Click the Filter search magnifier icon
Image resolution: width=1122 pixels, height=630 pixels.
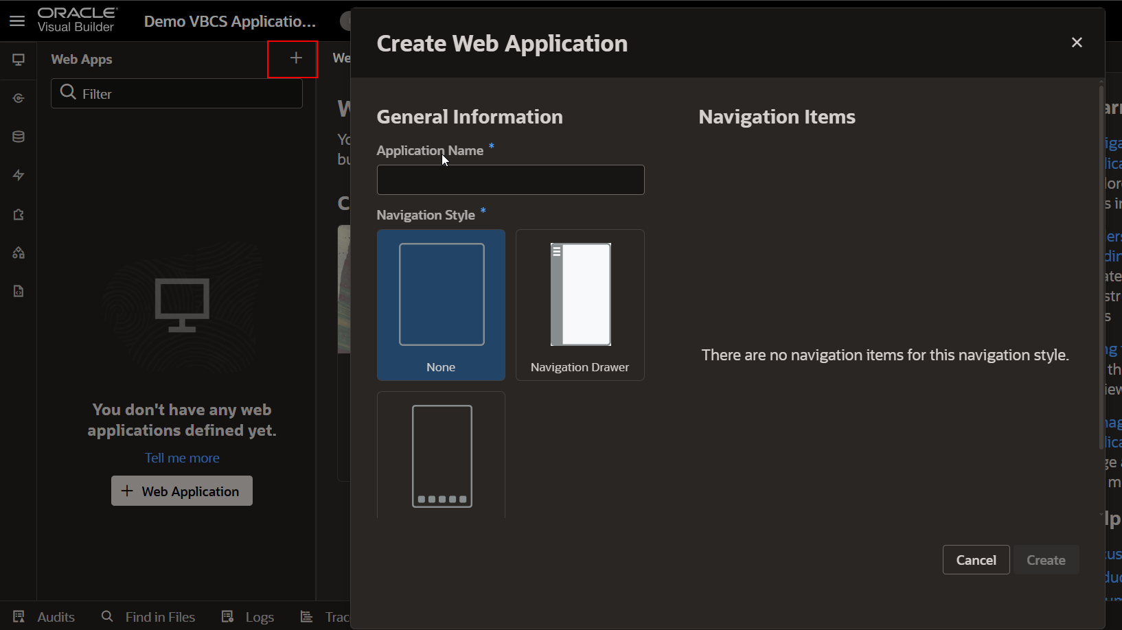(67, 92)
